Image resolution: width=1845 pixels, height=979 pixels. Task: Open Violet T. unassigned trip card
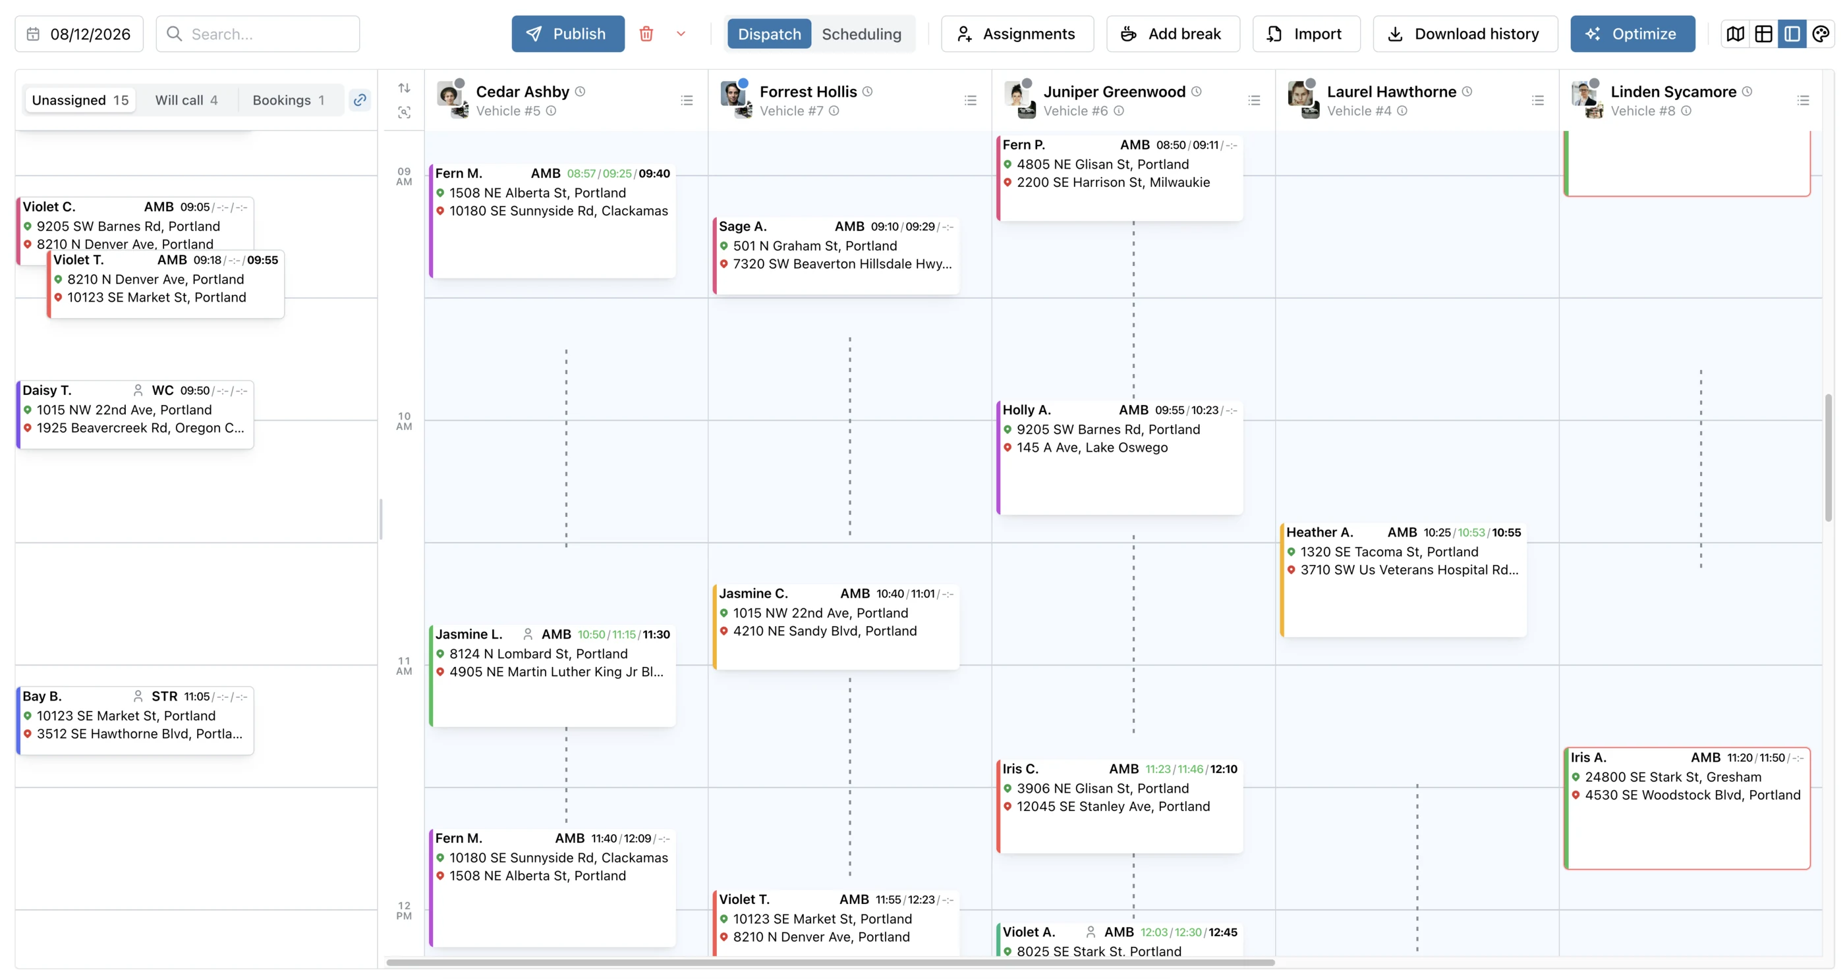(165, 284)
